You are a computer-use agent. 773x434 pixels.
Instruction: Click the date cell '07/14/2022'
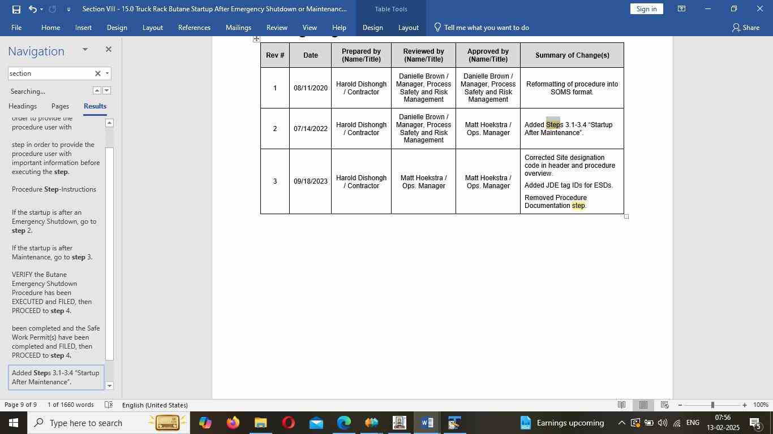pos(311,129)
